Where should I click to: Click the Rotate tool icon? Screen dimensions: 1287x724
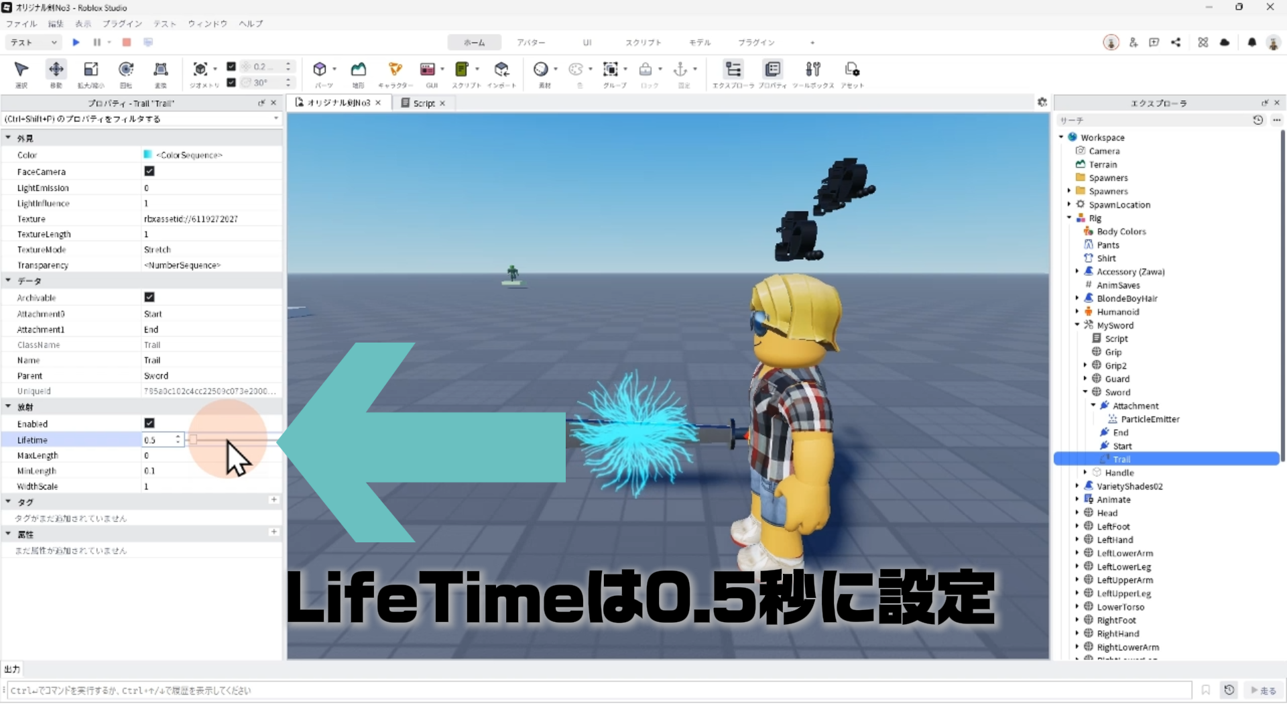click(x=125, y=69)
